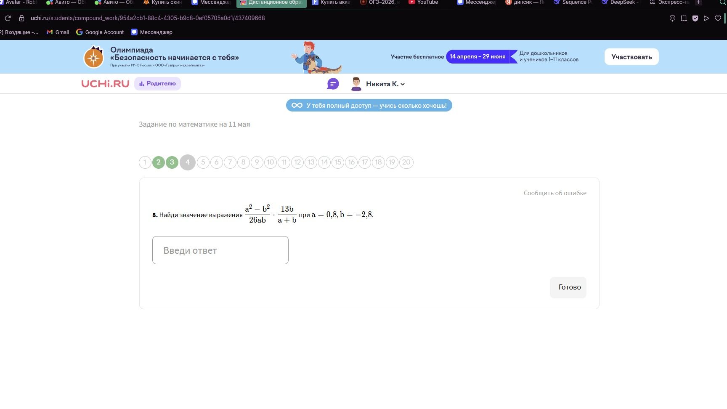Open the purple chat messages icon

[x=333, y=84]
